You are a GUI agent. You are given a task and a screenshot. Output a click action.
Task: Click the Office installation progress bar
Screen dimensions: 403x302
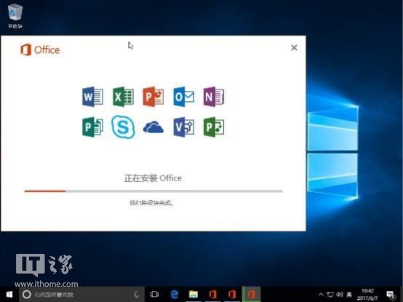(x=153, y=191)
